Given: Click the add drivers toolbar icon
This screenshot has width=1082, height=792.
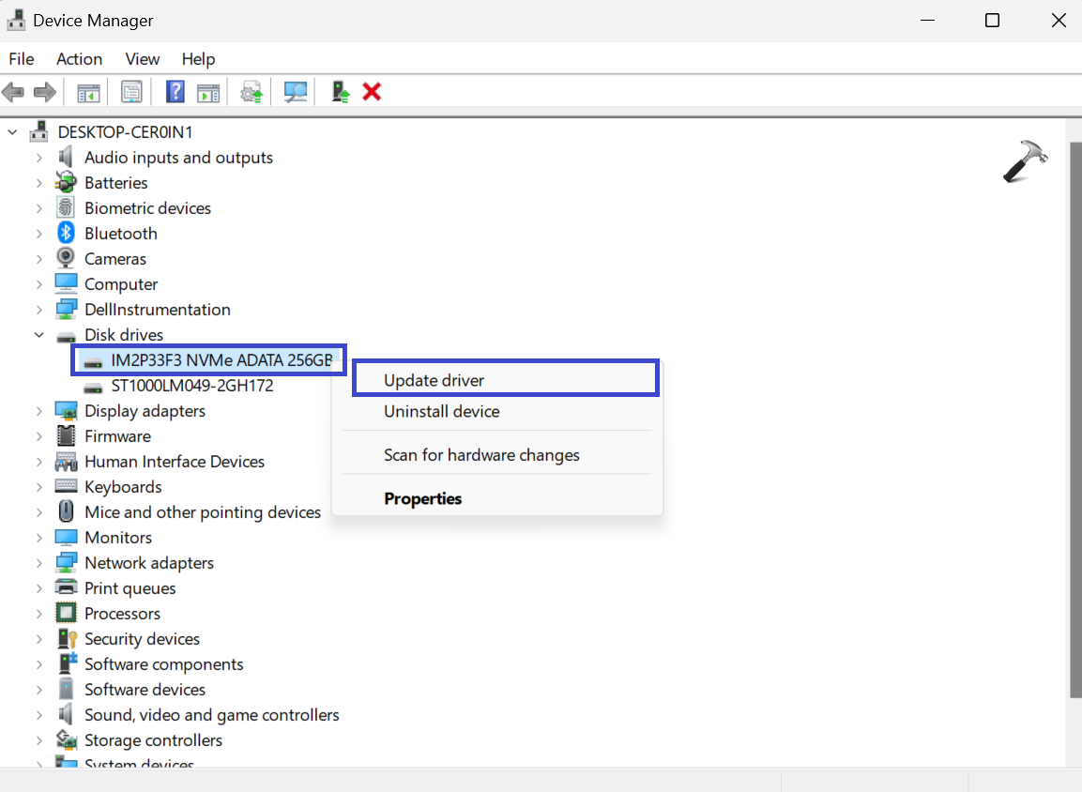Looking at the screenshot, I should pyautogui.click(x=341, y=92).
